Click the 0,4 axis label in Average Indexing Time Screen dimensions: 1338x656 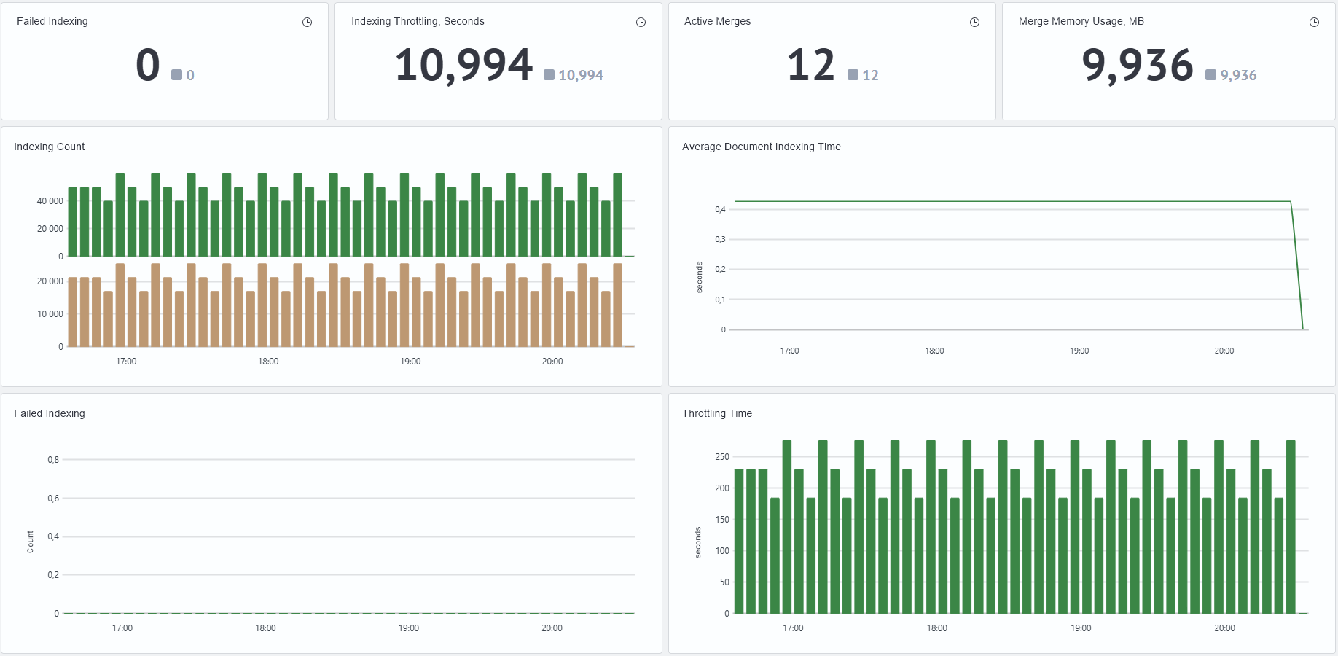[720, 210]
